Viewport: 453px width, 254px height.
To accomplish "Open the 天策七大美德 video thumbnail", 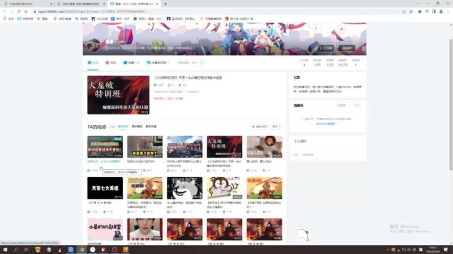I will coord(105,188).
